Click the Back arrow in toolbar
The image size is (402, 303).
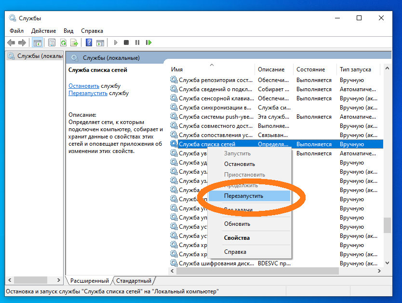click(11, 42)
